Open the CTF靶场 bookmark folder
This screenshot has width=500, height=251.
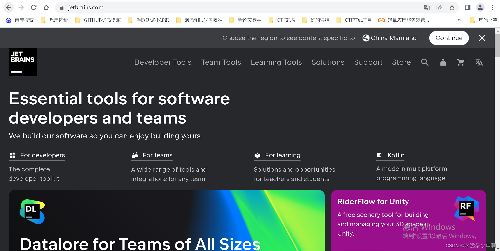point(282,20)
